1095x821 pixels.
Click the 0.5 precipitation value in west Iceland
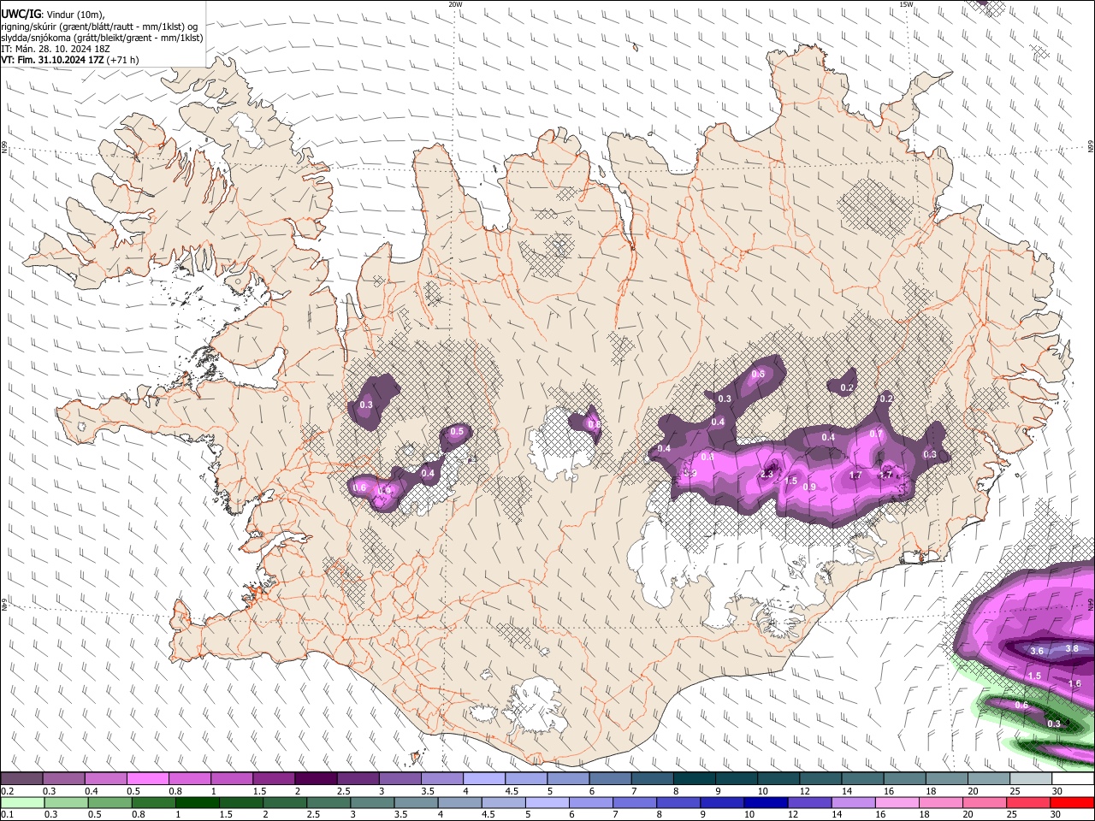(x=457, y=432)
